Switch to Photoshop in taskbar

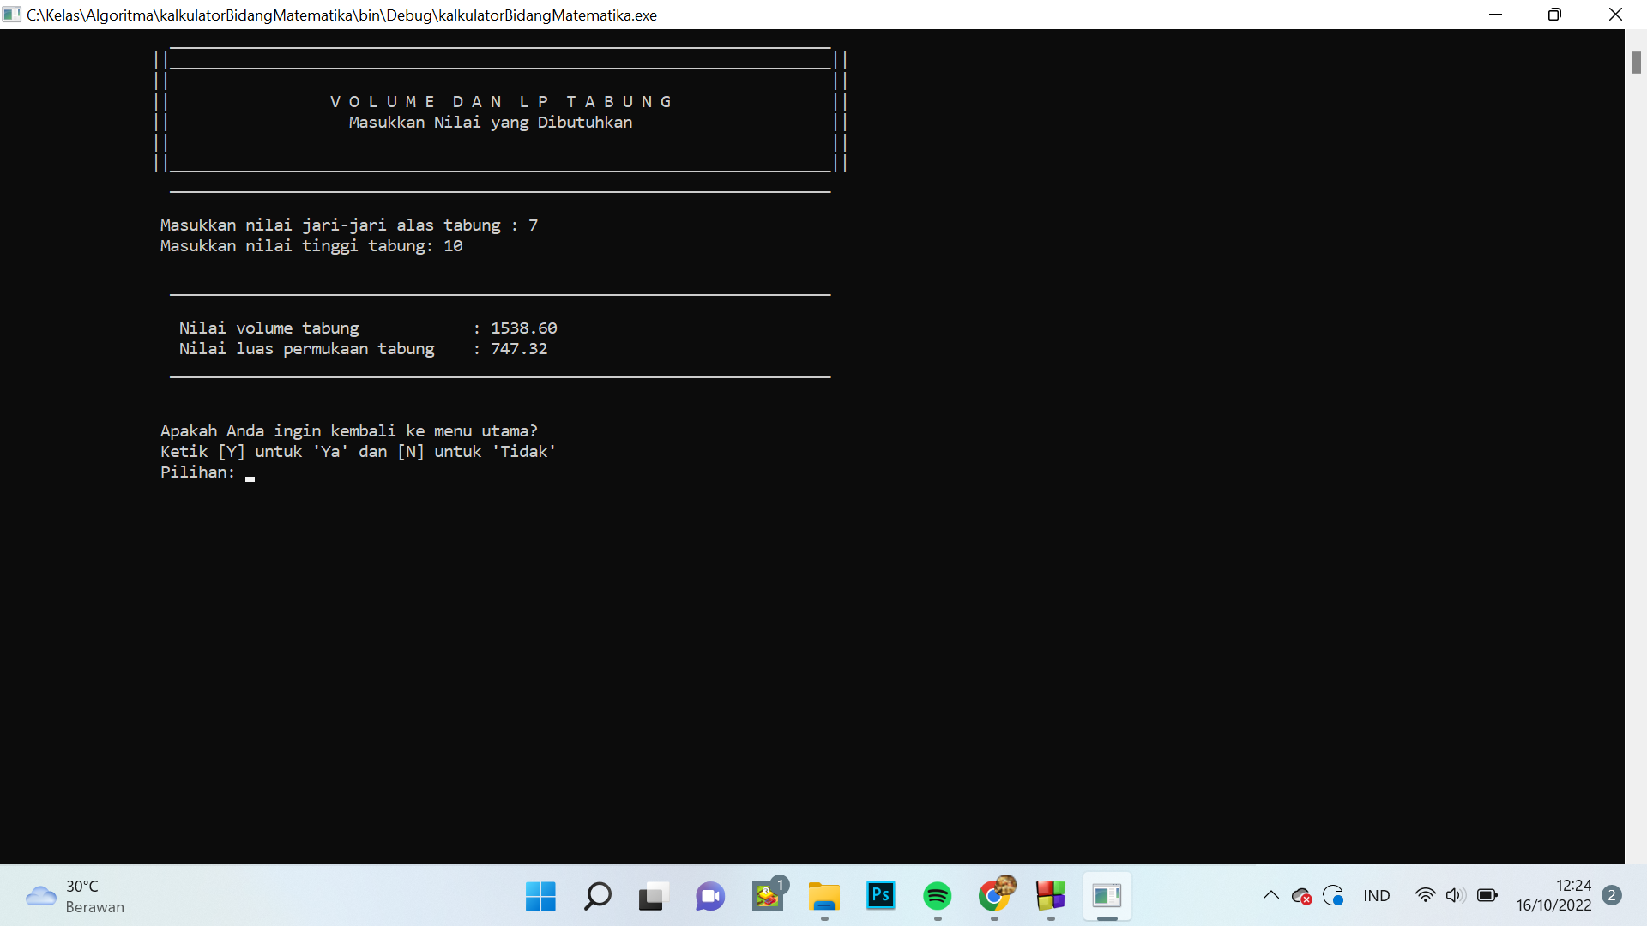[881, 896]
